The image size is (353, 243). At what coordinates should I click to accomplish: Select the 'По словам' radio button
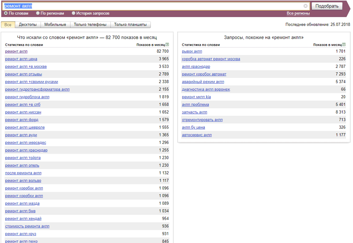[6, 13]
